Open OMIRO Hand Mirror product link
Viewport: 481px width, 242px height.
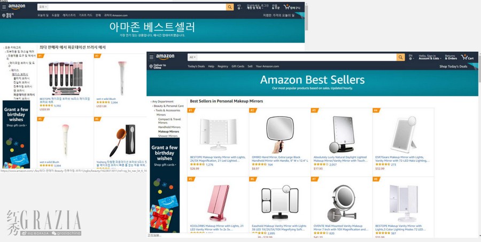tap(280, 159)
